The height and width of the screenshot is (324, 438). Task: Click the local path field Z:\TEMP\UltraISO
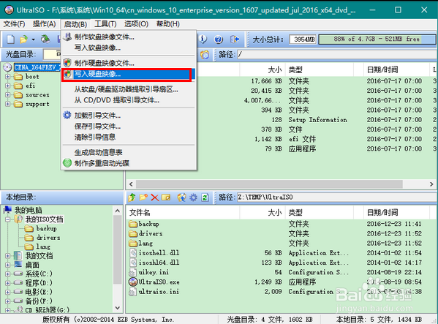pos(337,197)
